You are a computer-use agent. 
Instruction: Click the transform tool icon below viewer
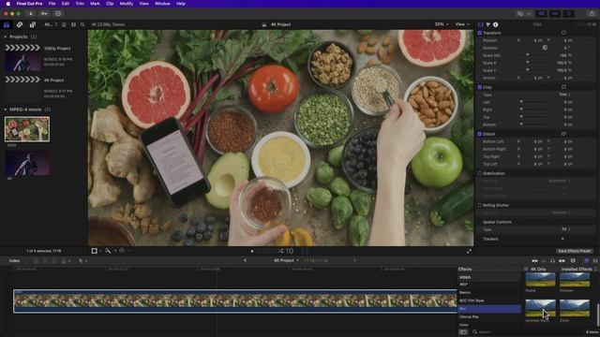(94, 251)
